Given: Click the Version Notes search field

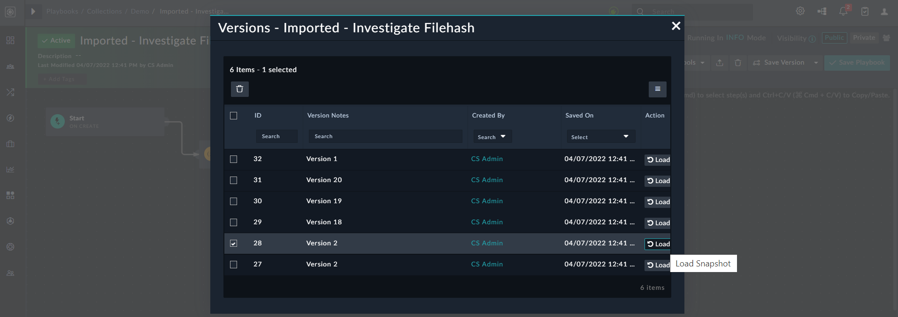Looking at the screenshot, I should point(385,136).
